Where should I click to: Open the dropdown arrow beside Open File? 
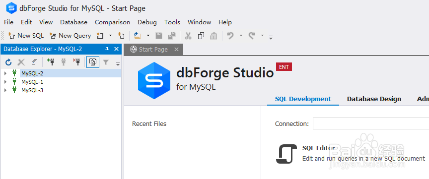coord(148,35)
